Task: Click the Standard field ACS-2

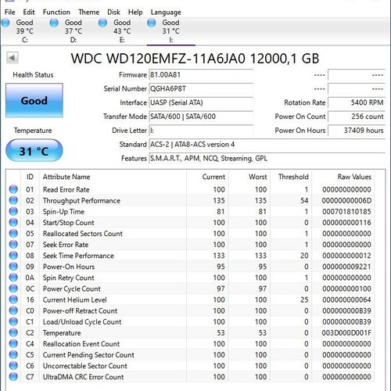Action: (267, 145)
